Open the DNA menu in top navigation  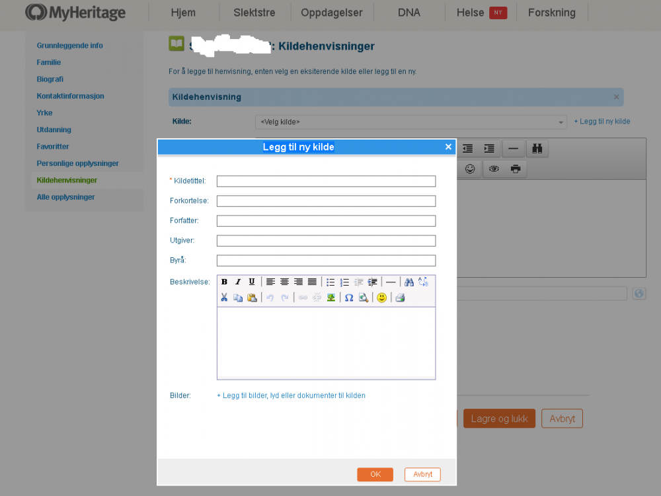click(408, 13)
